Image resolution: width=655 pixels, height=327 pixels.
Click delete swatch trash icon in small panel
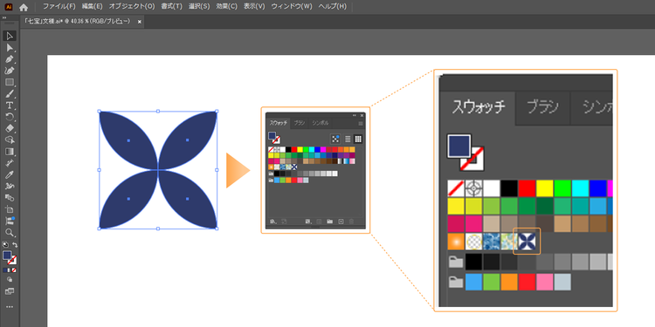(x=351, y=221)
